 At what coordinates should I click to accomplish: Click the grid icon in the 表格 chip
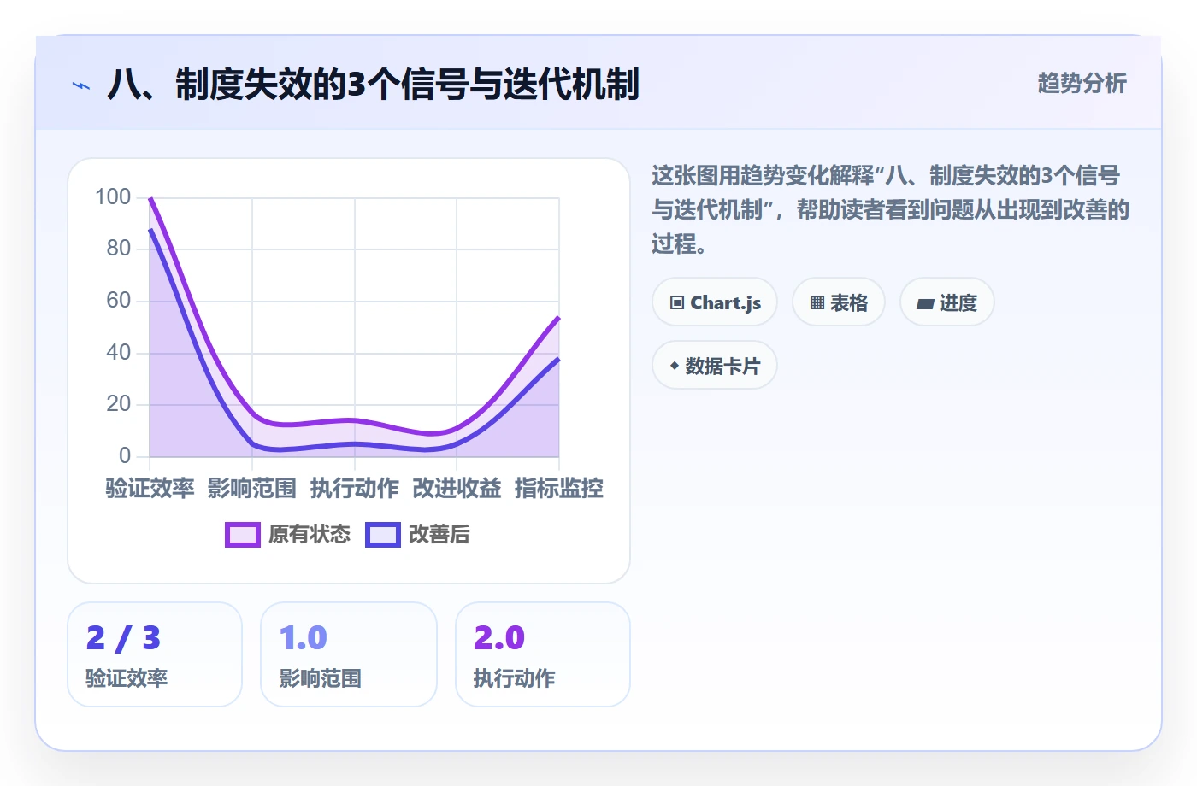(x=817, y=303)
